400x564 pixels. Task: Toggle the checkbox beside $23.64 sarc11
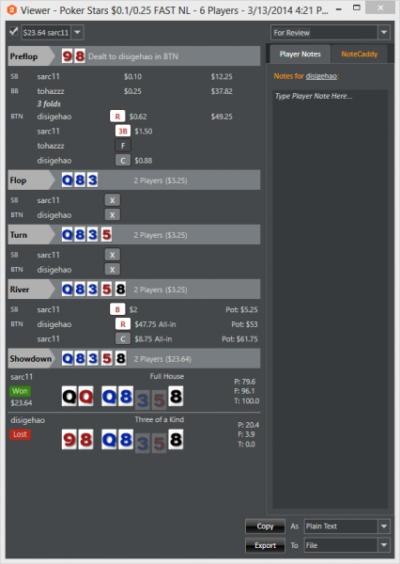pyautogui.click(x=14, y=32)
